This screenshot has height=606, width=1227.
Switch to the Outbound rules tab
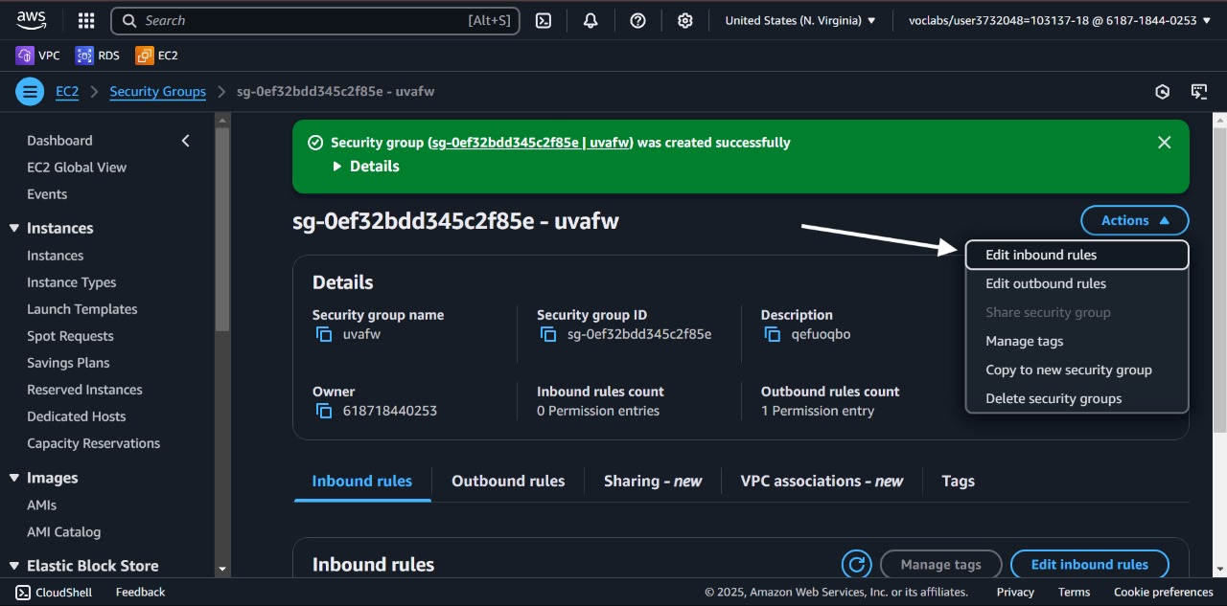point(508,482)
